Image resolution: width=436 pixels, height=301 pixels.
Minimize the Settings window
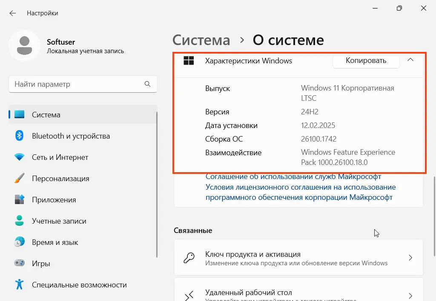pos(375,9)
